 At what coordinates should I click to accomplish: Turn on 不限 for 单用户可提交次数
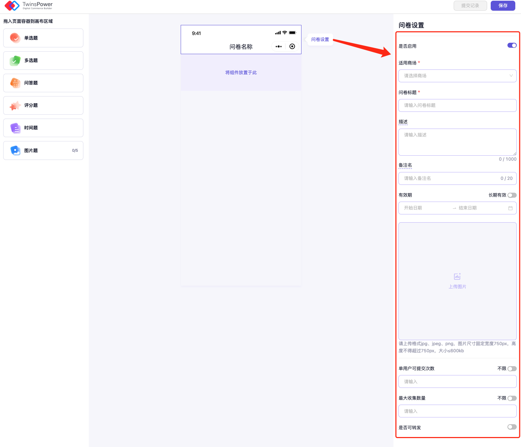[512, 369]
